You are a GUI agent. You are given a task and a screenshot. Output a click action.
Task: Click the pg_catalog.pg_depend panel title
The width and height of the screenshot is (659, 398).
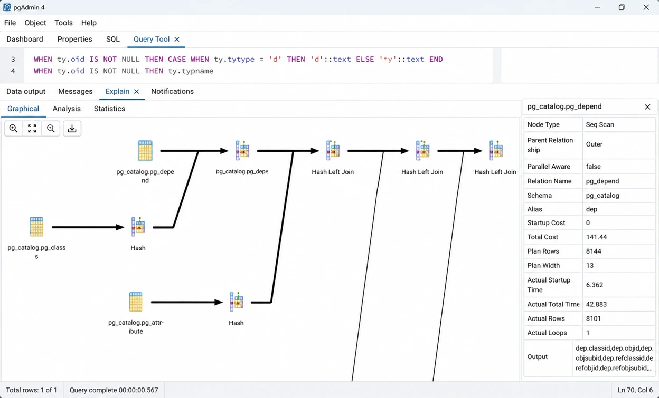click(x=564, y=106)
